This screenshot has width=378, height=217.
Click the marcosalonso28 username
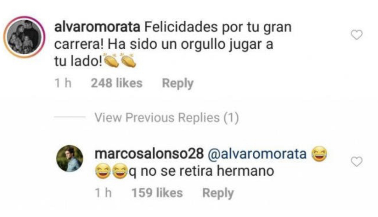tap(149, 154)
